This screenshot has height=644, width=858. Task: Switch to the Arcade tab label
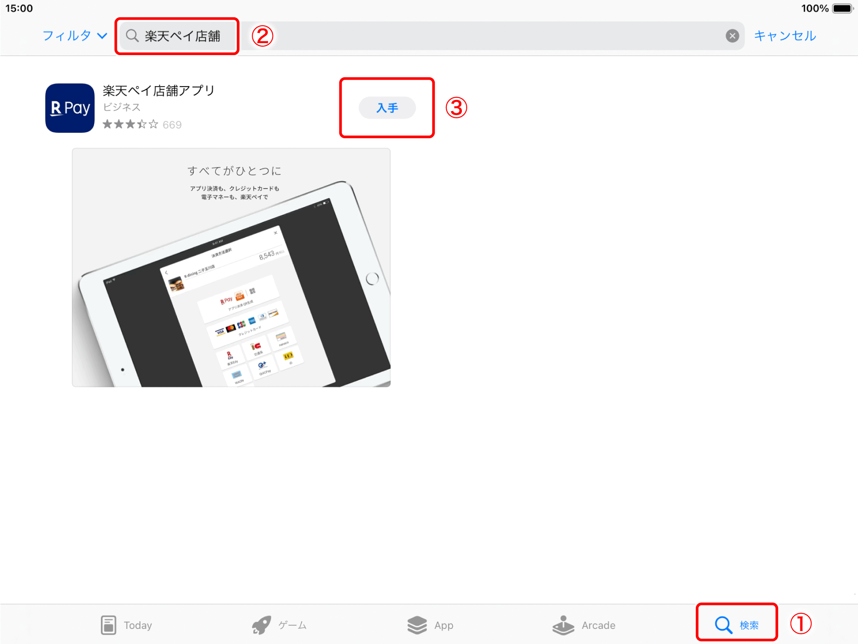pos(599,625)
